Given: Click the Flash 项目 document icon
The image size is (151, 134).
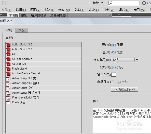Looking at the screenshot, I should (8, 103).
